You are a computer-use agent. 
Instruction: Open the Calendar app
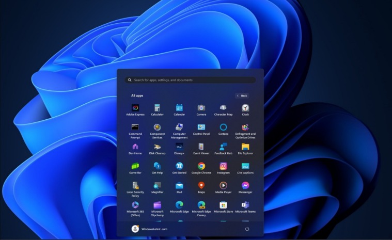179,108
